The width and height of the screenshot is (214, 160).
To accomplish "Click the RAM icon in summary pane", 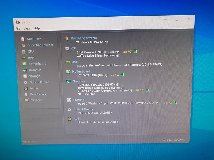I will click(68, 62).
